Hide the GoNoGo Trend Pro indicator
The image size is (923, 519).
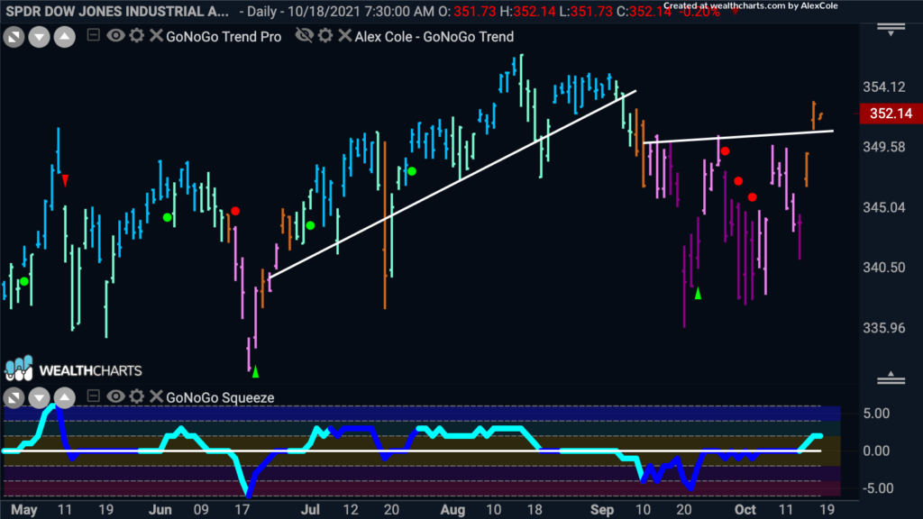click(115, 36)
